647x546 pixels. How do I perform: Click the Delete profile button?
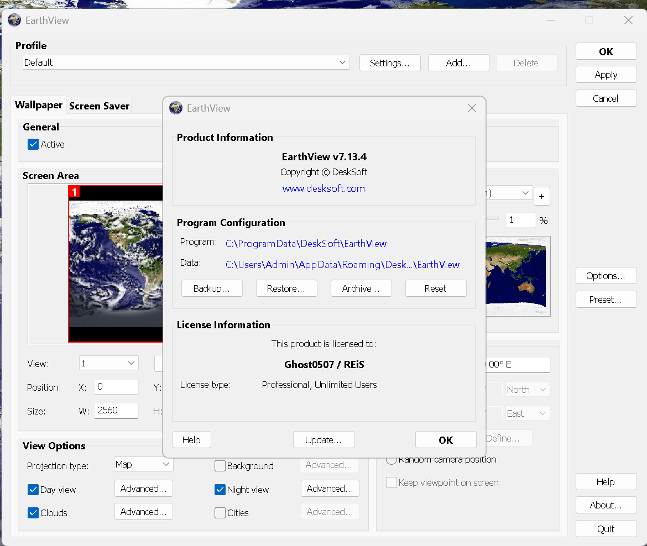[526, 62]
